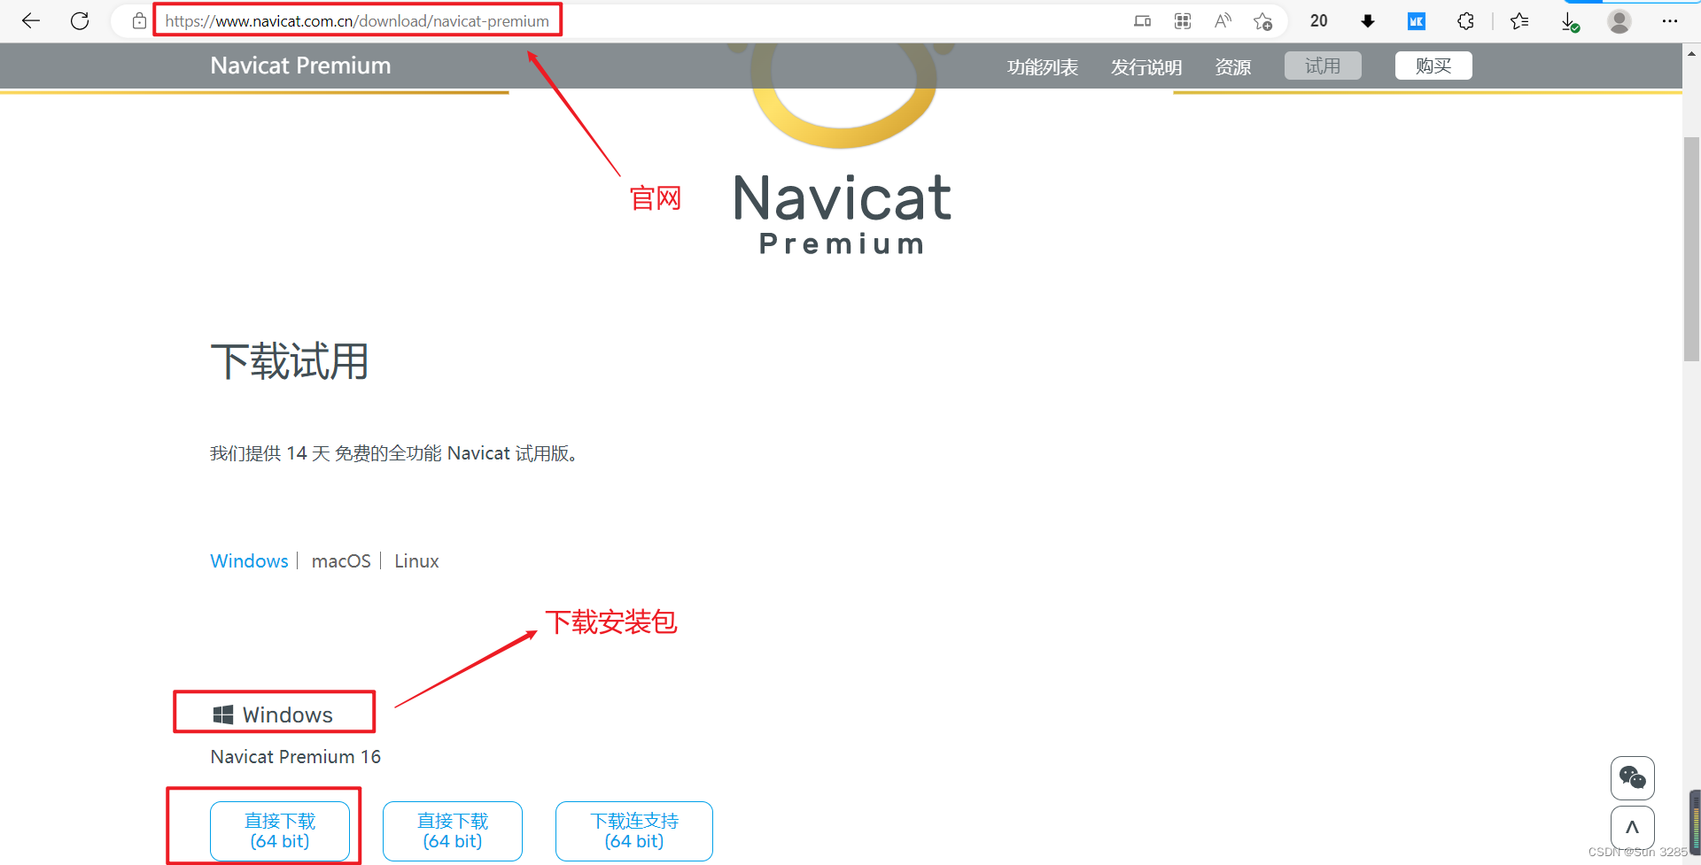1701x865 pixels.
Task: Open 资源 menu item
Action: click(1232, 66)
